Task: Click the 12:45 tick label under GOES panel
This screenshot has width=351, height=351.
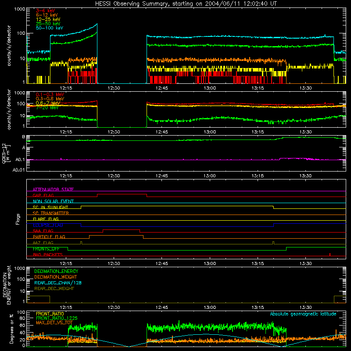Action: pos(161,176)
